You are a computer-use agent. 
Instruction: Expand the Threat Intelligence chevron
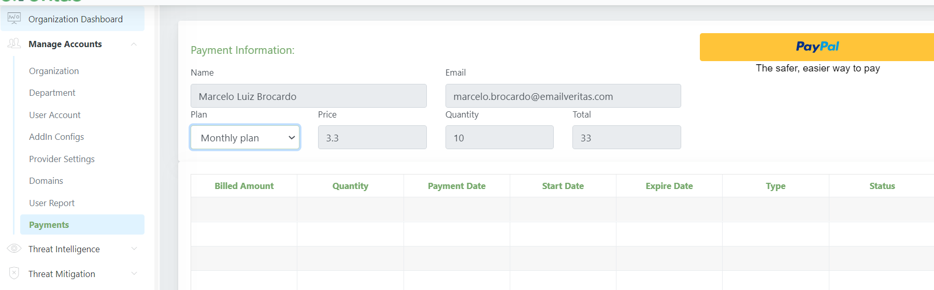coord(134,249)
